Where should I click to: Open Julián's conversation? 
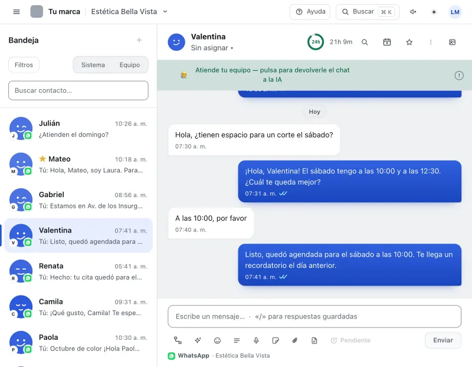pos(78,129)
